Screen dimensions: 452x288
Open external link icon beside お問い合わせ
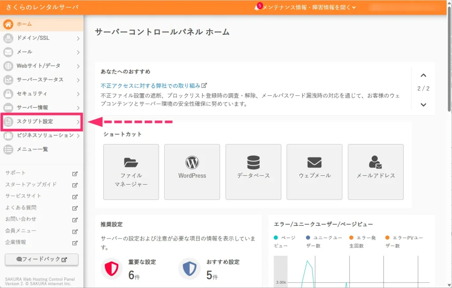coord(75,220)
